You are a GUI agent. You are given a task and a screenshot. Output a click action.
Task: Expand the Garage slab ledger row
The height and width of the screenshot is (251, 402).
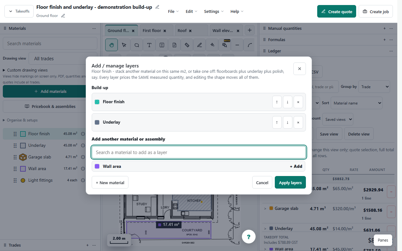click(x=265, y=208)
